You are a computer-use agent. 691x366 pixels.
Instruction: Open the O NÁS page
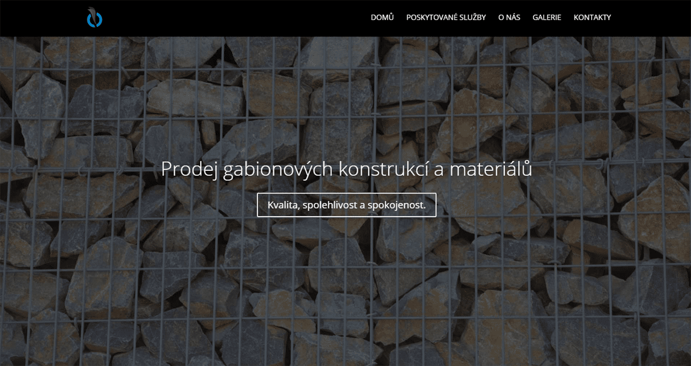[x=509, y=17]
